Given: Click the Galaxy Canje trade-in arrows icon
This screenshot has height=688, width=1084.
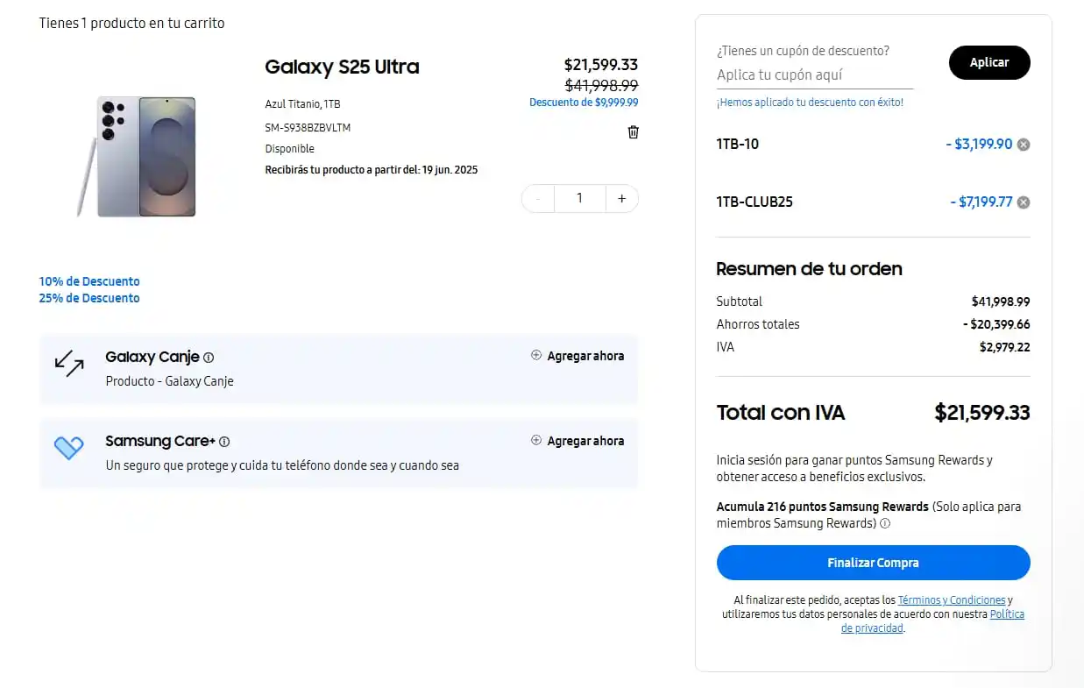Looking at the screenshot, I should pyautogui.click(x=69, y=364).
